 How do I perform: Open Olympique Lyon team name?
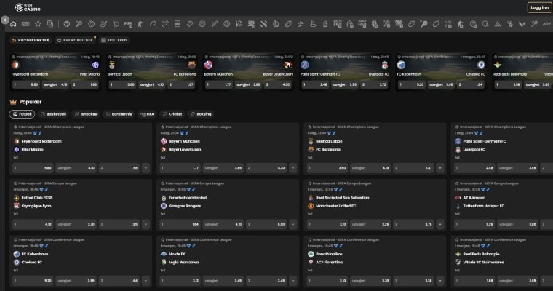[x=36, y=206]
